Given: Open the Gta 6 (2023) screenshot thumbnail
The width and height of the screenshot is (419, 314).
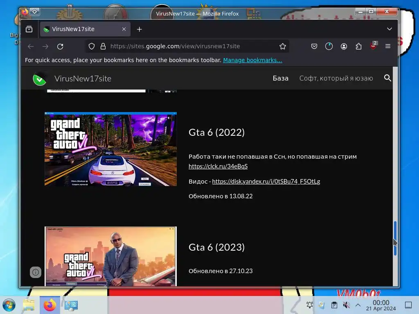Looking at the screenshot, I should 110,256.
